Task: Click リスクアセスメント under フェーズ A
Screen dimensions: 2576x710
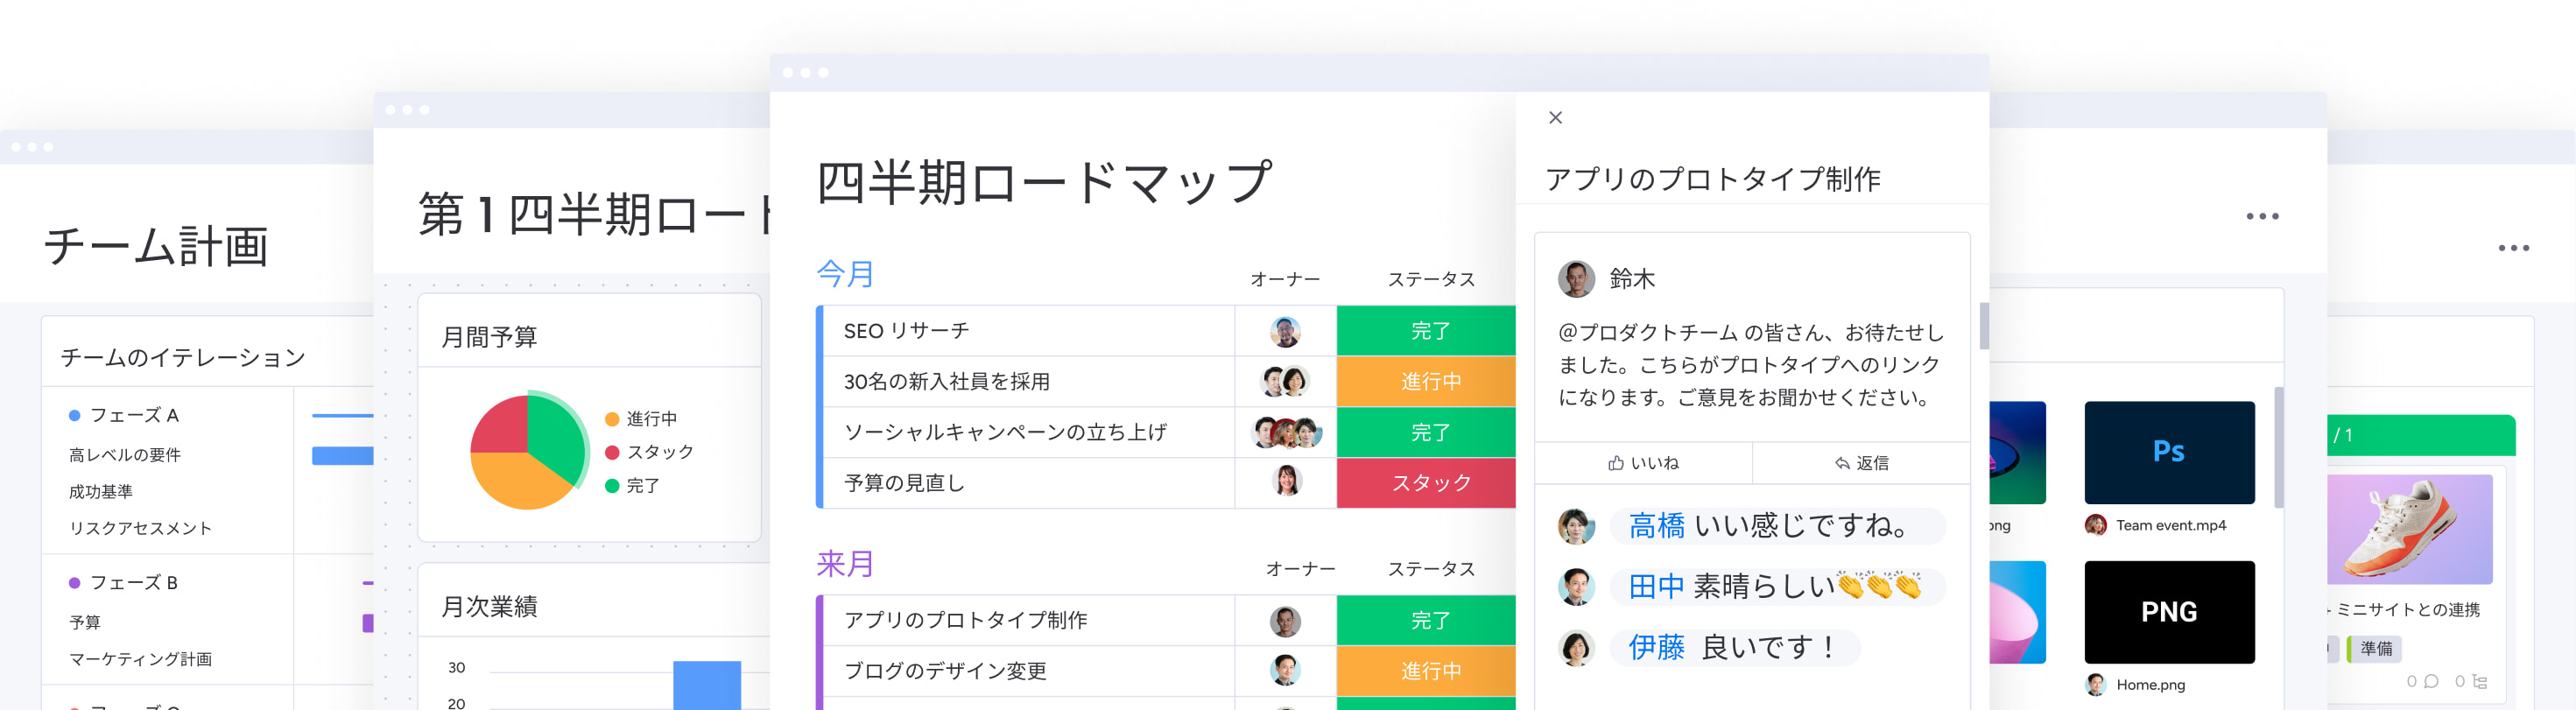Action: [140, 528]
